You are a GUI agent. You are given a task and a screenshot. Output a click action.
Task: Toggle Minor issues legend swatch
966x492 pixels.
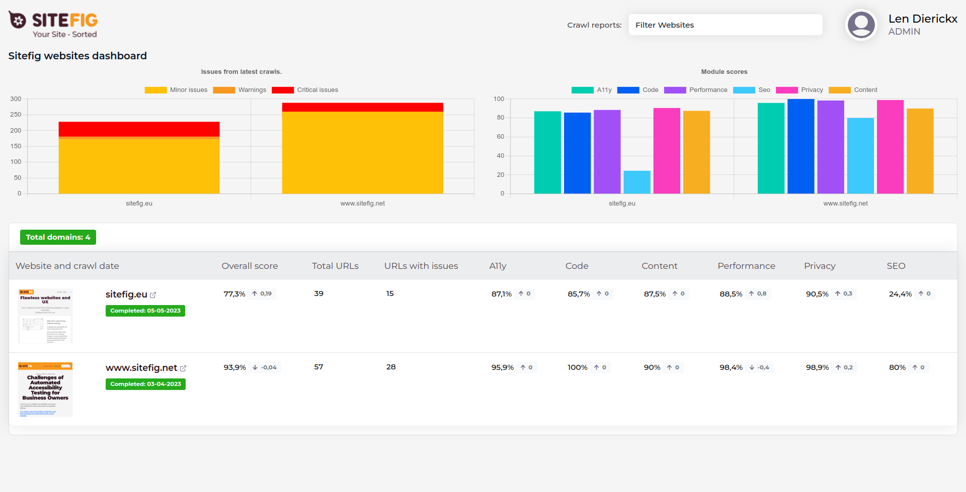(155, 90)
